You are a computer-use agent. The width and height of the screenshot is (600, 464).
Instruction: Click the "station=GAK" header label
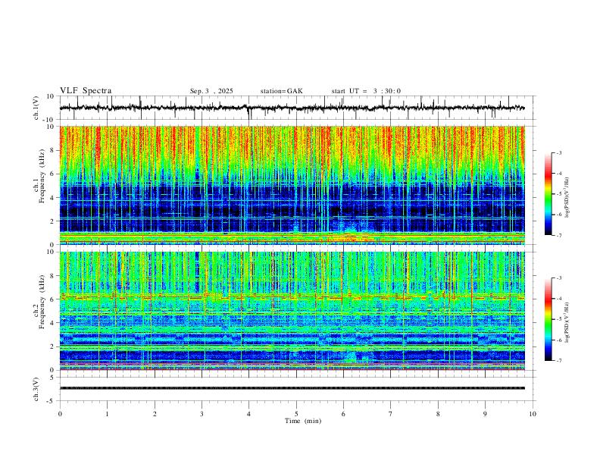click(281, 91)
